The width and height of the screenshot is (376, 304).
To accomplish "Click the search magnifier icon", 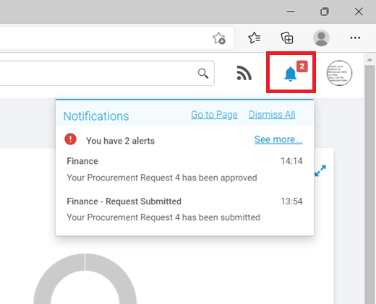I will click(x=203, y=74).
